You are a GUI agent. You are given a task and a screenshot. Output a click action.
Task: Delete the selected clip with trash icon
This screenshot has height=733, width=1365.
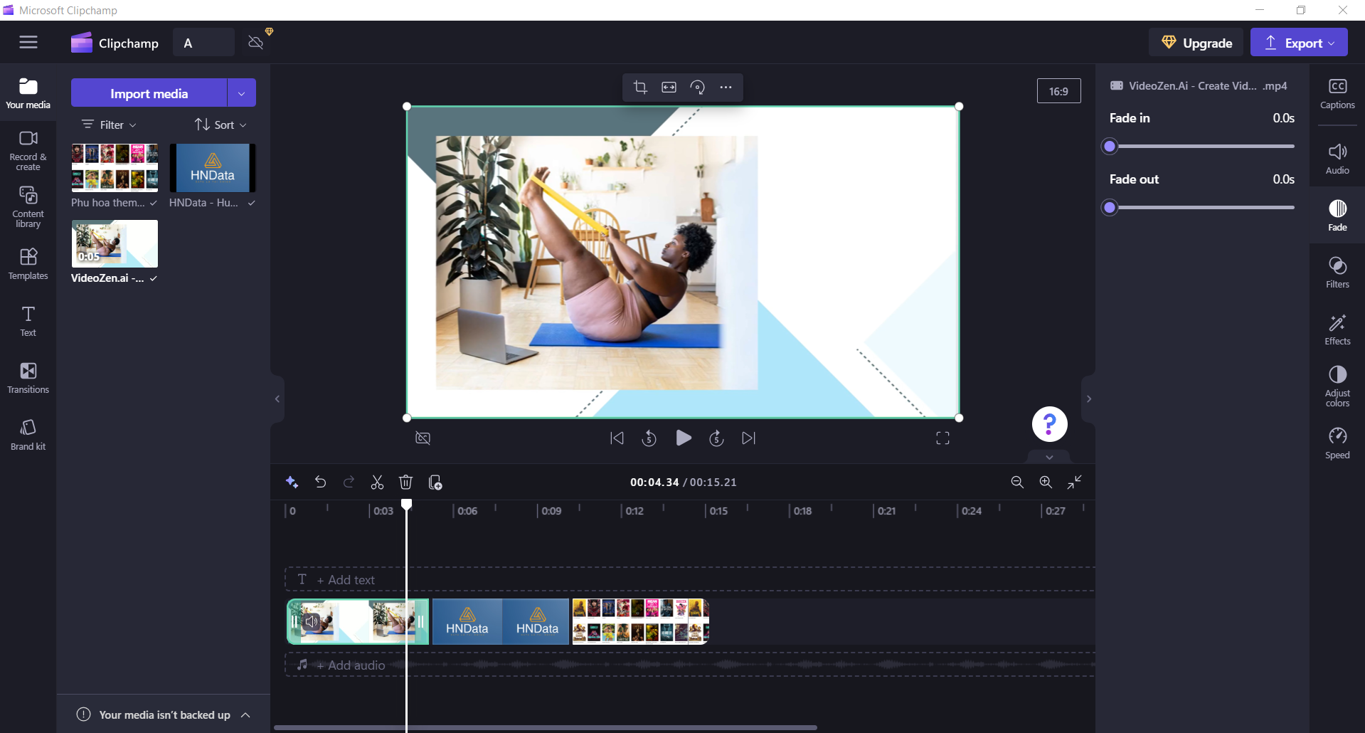[405, 482]
